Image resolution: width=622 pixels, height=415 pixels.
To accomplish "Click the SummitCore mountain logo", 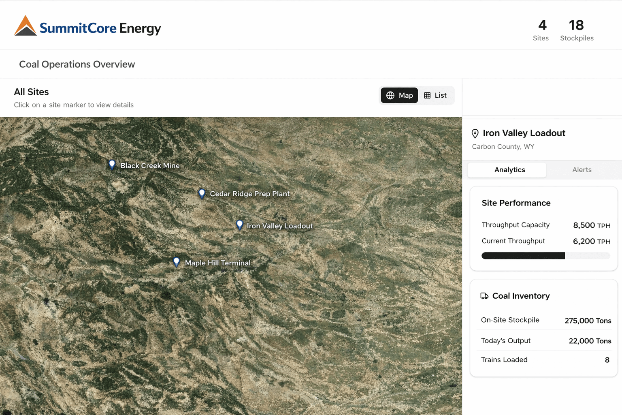I will point(25,26).
